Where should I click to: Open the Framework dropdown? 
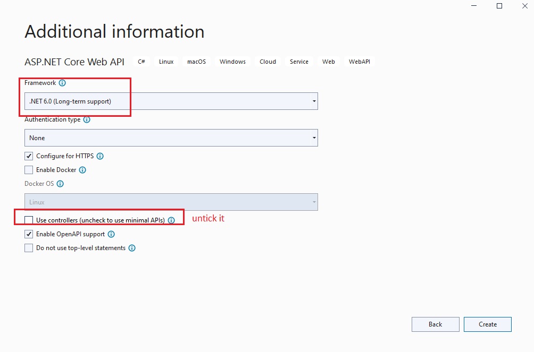click(171, 101)
